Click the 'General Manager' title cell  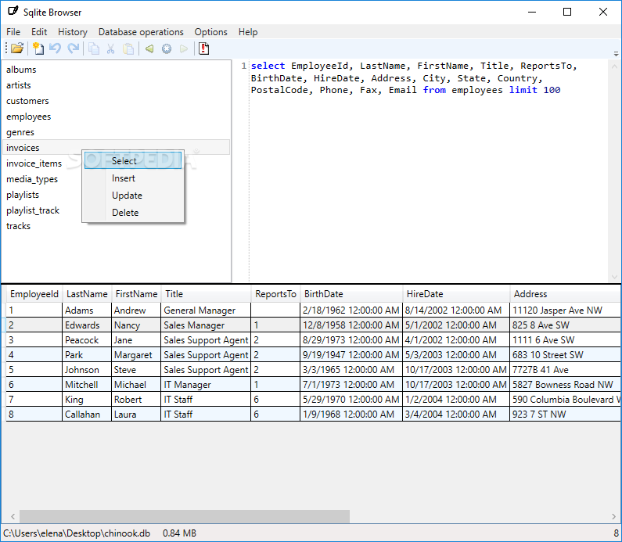[206, 310]
